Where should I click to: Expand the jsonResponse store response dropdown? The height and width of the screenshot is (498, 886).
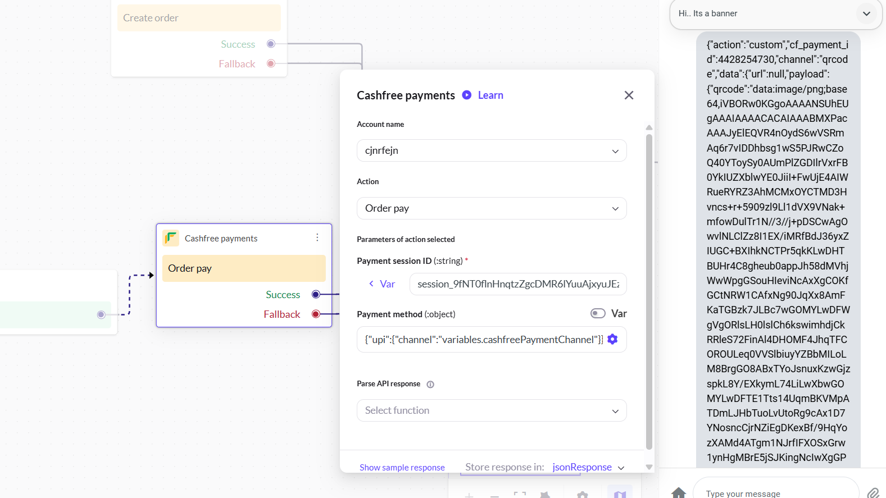pos(621,468)
